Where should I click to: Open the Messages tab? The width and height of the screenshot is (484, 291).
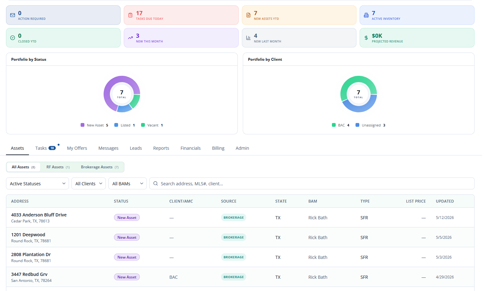pyautogui.click(x=108, y=148)
